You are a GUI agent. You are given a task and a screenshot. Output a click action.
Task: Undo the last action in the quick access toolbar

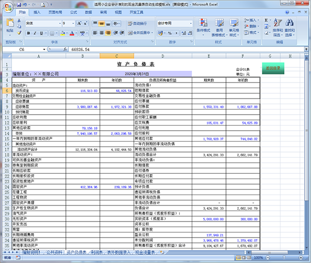click(25, 4)
